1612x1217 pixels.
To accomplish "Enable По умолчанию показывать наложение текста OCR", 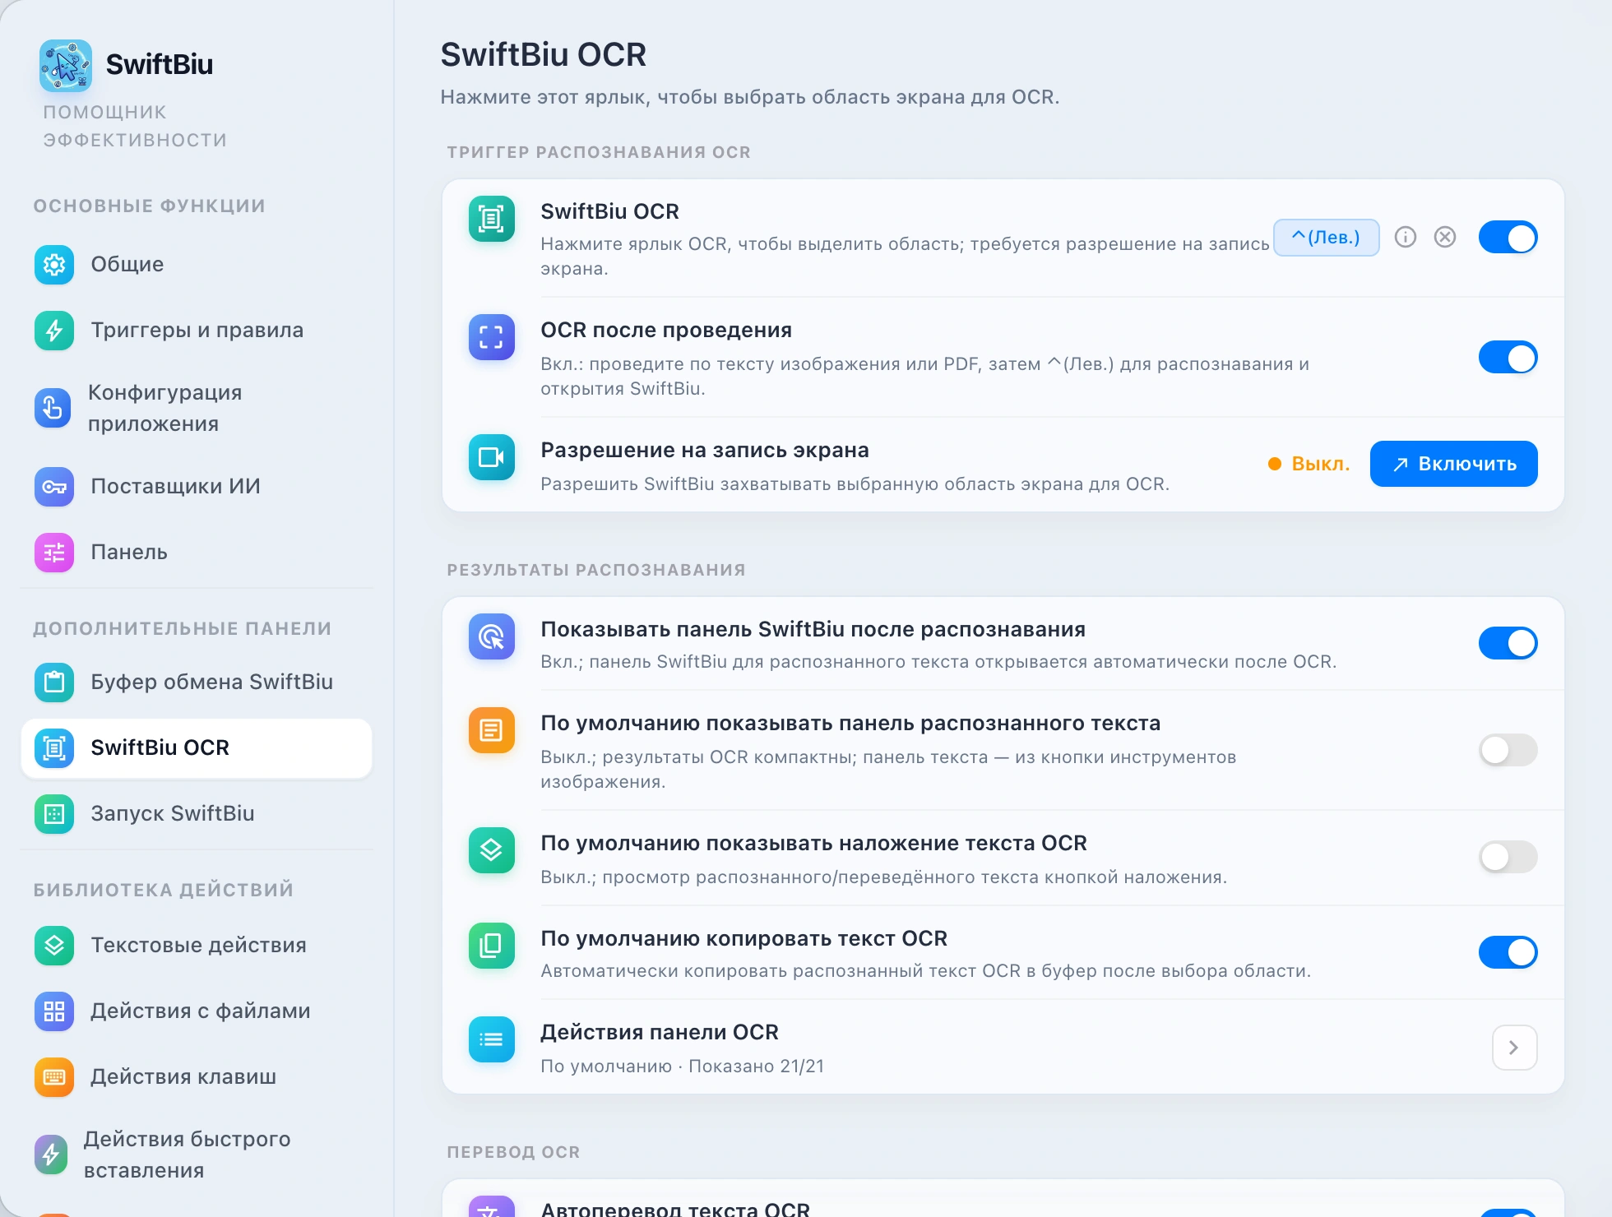I will [x=1508, y=857].
